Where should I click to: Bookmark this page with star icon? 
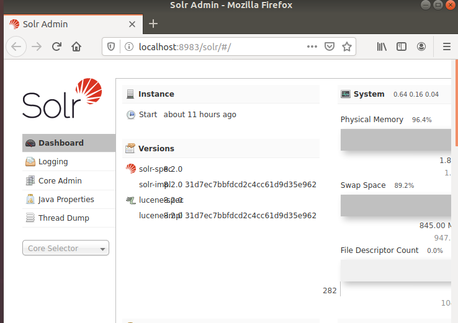[347, 46]
